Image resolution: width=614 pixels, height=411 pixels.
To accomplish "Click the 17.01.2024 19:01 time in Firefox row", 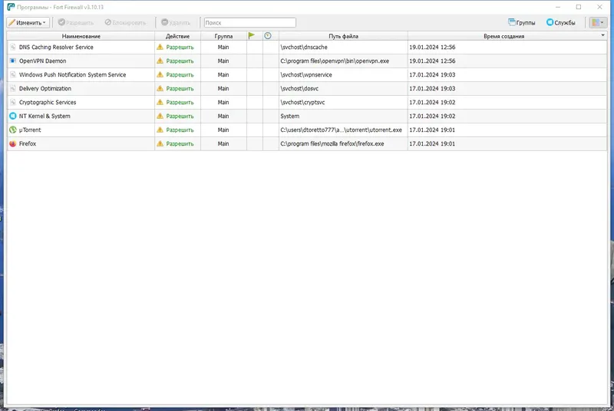I will (x=432, y=143).
